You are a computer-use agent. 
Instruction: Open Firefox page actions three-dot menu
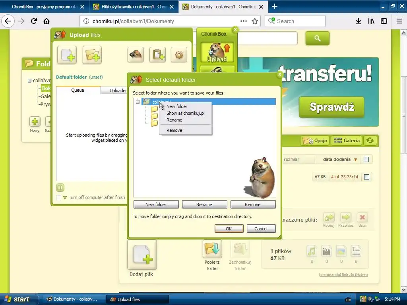pyautogui.click(x=244, y=21)
